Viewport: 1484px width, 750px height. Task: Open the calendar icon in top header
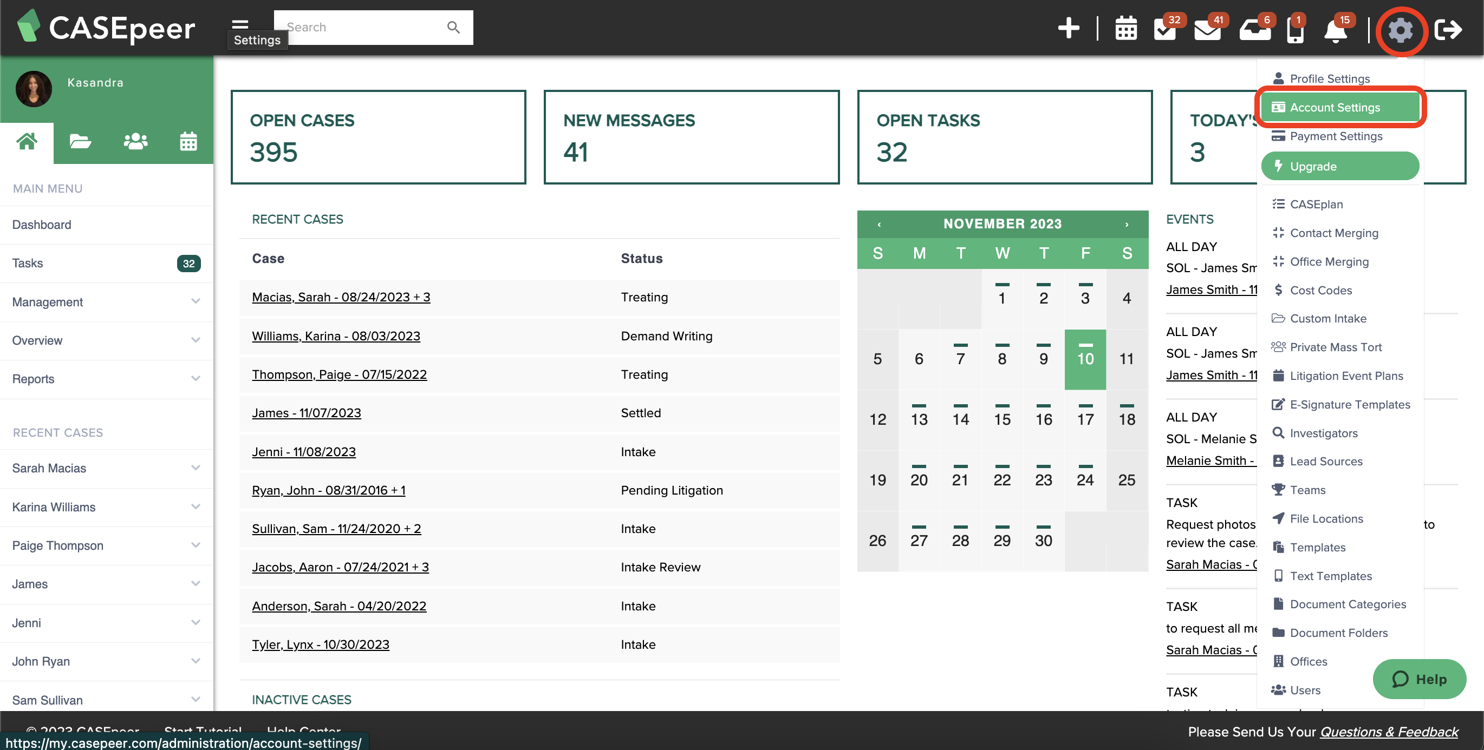coord(1125,28)
